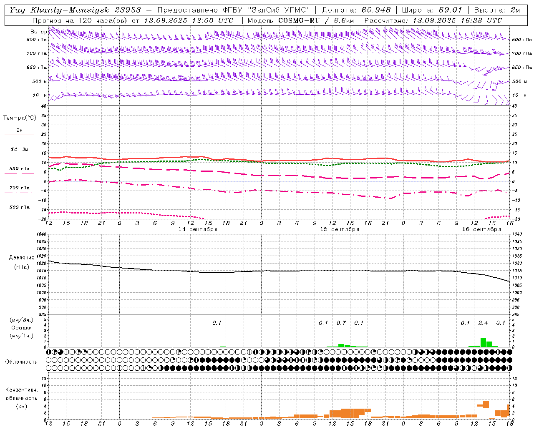Click the '(мм/3ч.)' precipitation unit label
This screenshot has width=534, height=427.
(22, 320)
